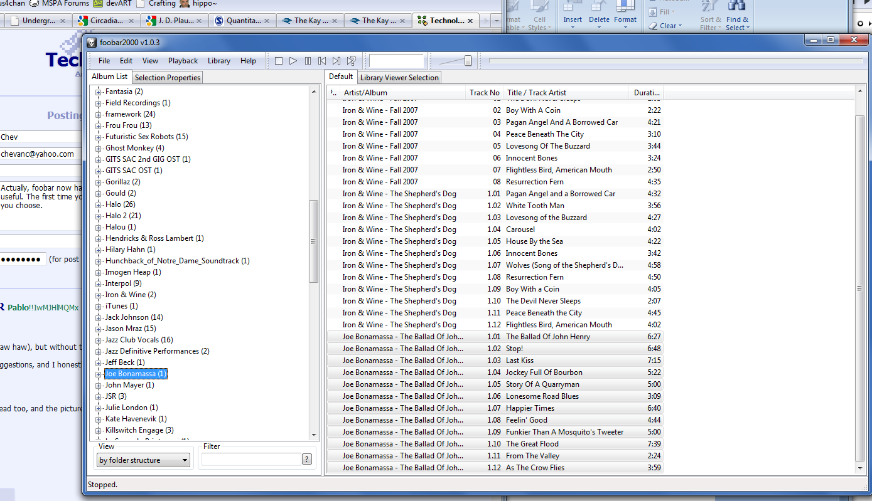This screenshot has width=872, height=501.
Task: Select the track 'Lonesome Road Blues'
Action: (542, 396)
